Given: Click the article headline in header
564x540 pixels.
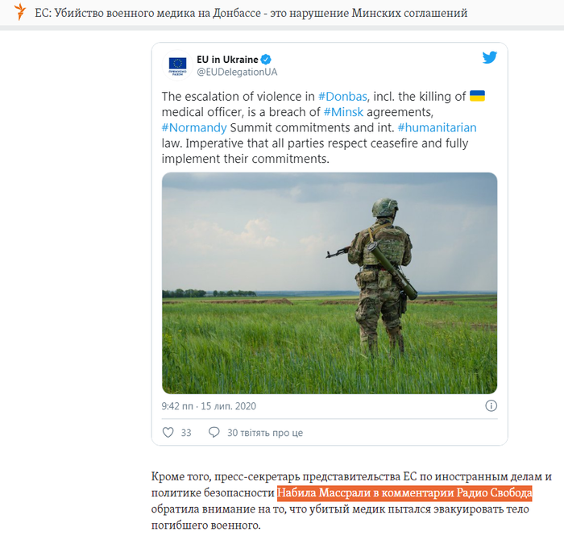Looking at the screenshot, I should [x=251, y=13].
